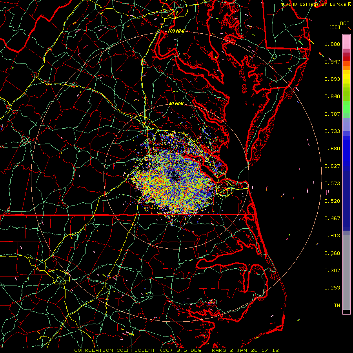Image resolution: width=353 pixels, height=353 pixels.
Task: Select the 100 NMI range ring label
Action: point(176,31)
